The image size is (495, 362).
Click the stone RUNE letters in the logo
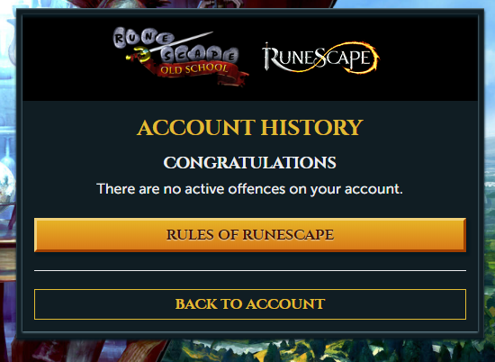coord(144,39)
